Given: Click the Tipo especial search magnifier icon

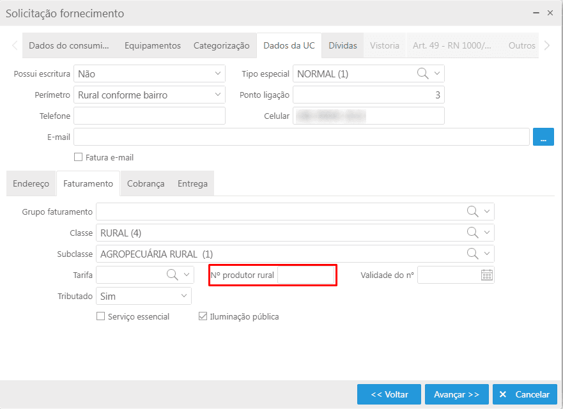Looking at the screenshot, I should [x=422, y=73].
